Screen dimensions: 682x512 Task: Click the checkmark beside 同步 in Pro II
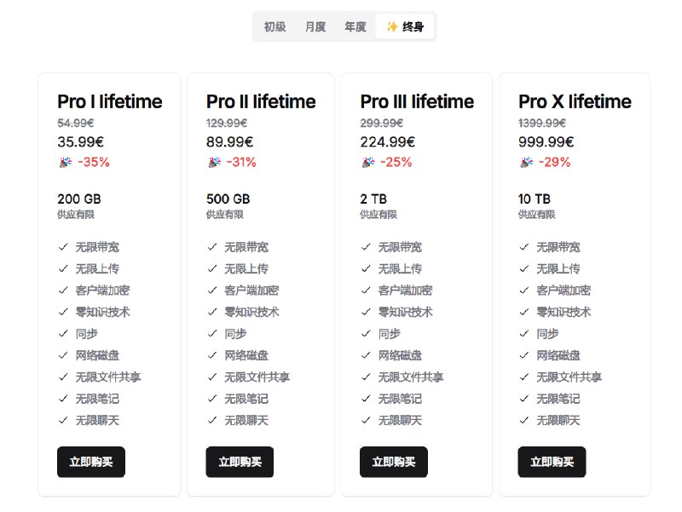pos(213,334)
